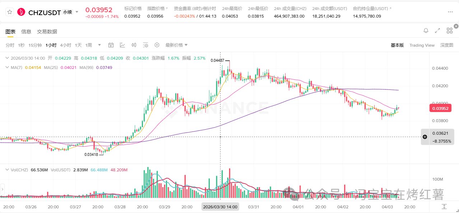Switch to the 交易数据 tab
Viewport: 459px width, 213px height.
click(47, 32)
